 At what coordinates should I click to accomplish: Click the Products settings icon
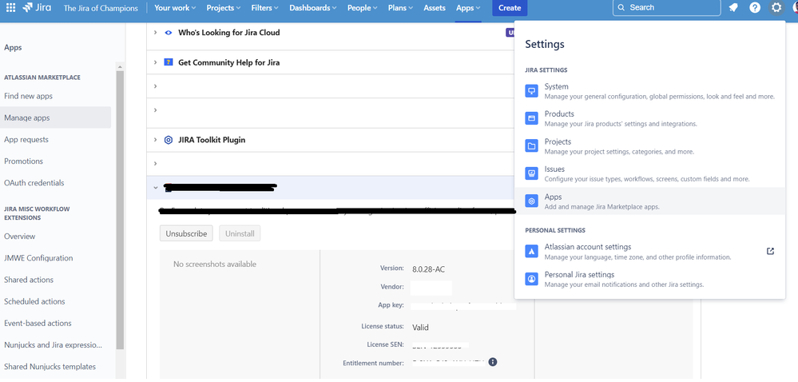click(531, 118)
